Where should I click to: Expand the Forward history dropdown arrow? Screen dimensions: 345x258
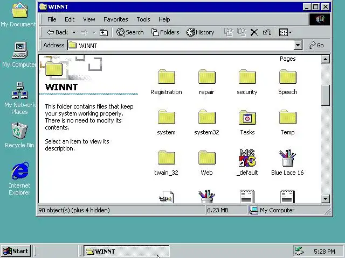(x=94, y=33)
